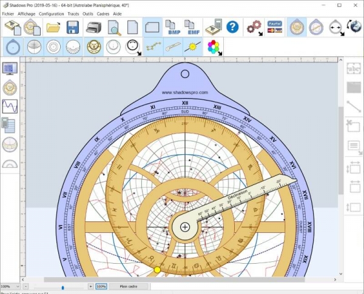Toggle the constellation lines display icon
364x294 pixels.
click(x=153, y=47)
